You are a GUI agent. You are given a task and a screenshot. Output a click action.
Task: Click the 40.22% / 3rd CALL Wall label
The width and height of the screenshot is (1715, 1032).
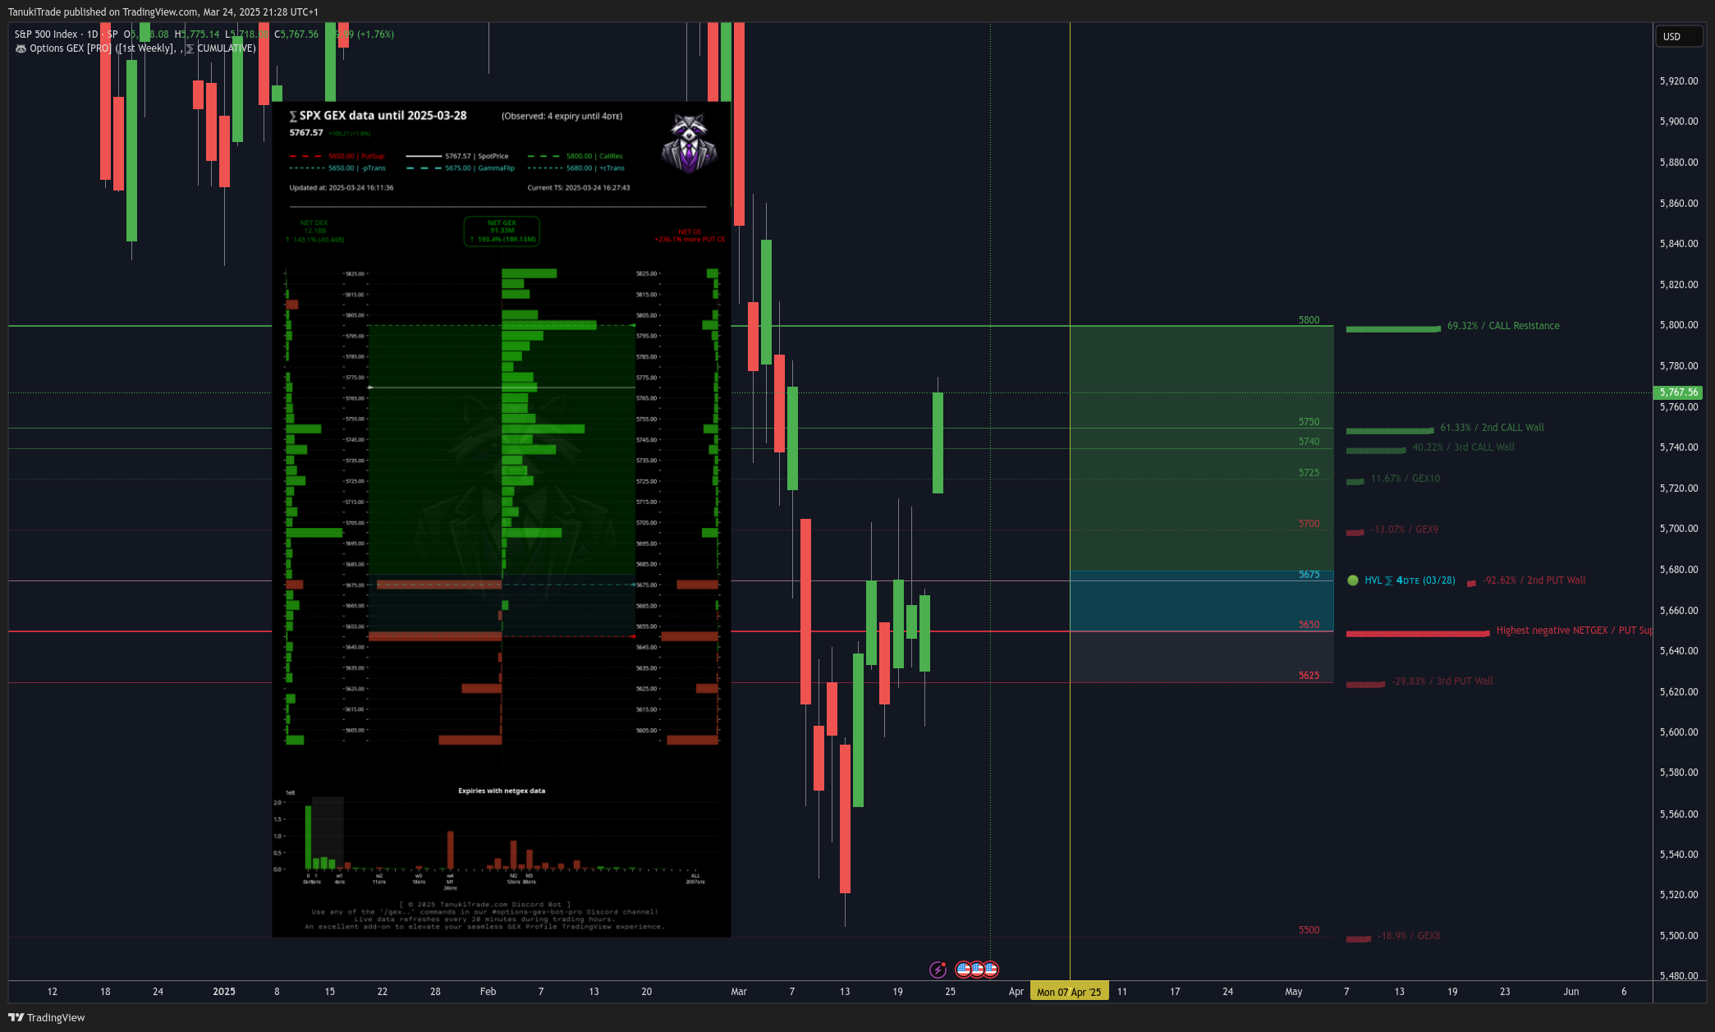(x=1463, y=447)
